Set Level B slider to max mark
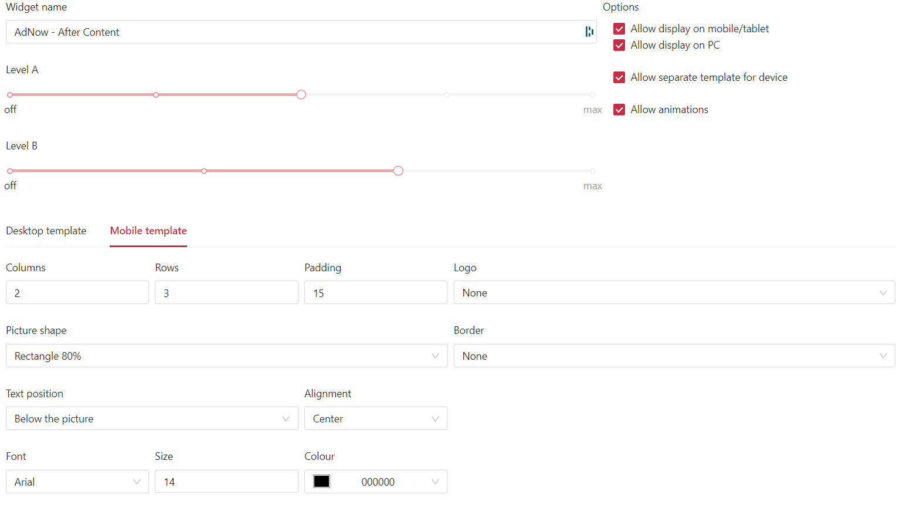The image size is (920, 512). 593,170
